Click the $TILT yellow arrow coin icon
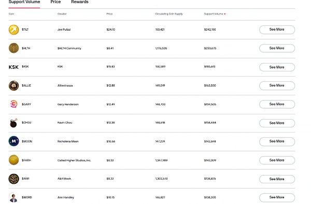This screenshot has width=311, height=204. click(x=13, y=30)
